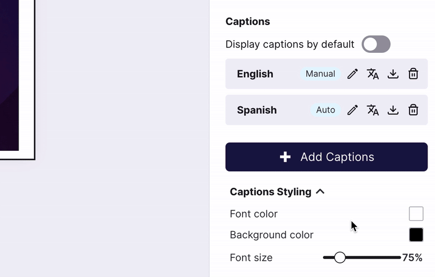Select the English caption row label

(x=255, y=74)
